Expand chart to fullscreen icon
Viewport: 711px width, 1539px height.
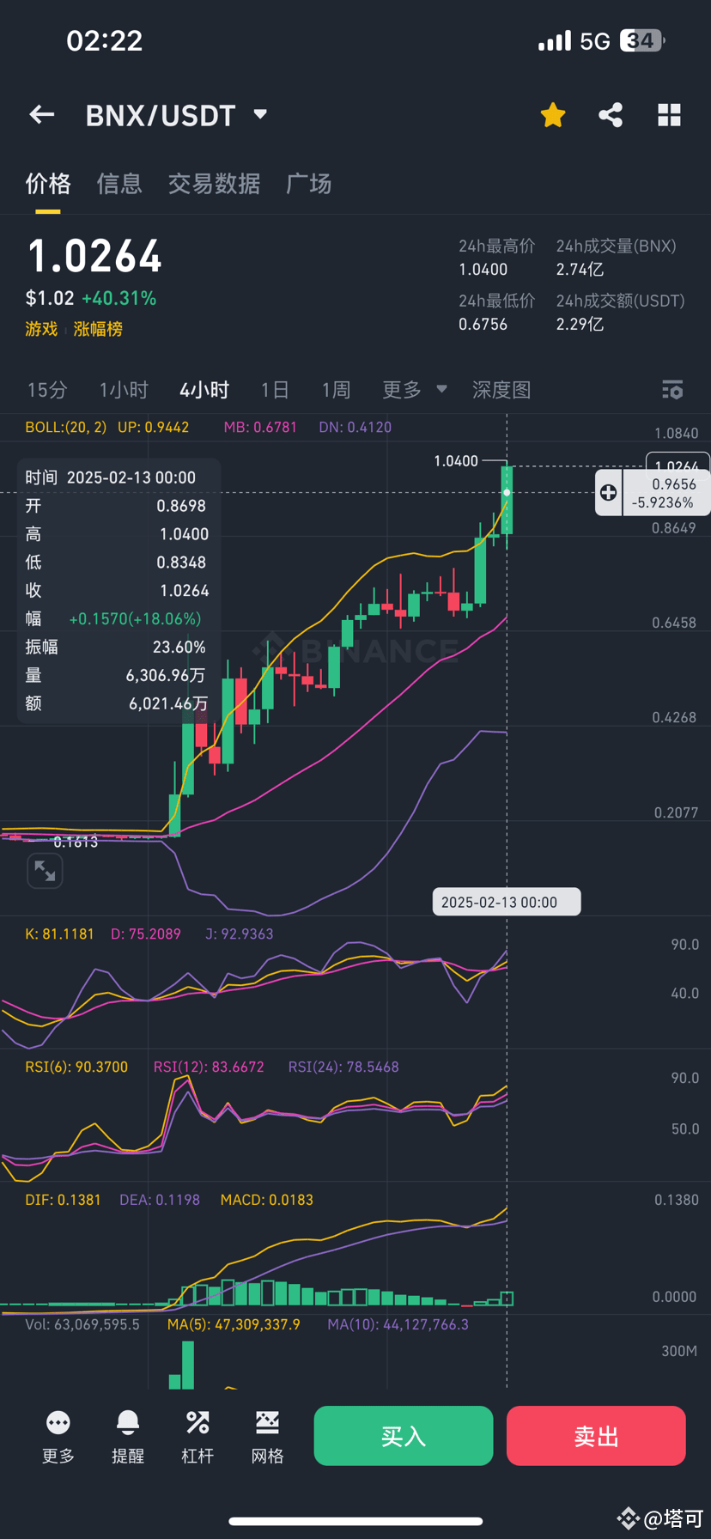pos(45,871)
